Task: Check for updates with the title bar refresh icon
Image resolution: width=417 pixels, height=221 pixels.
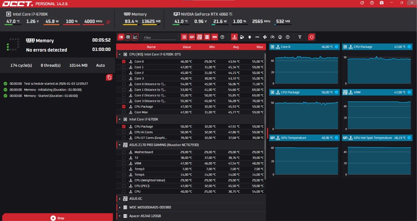Action: pos(362,3)
